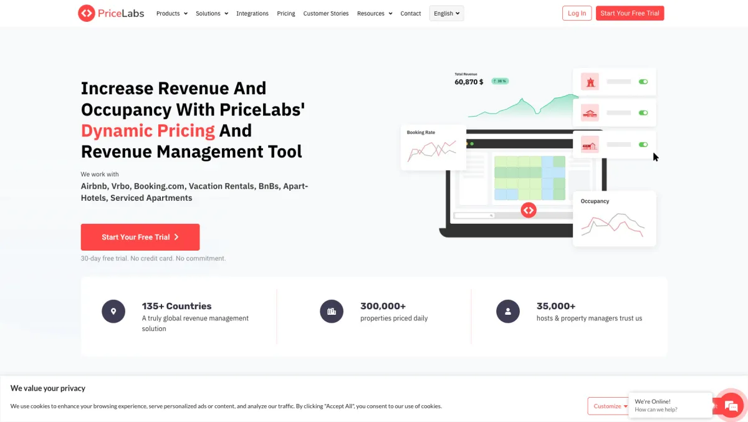748x422 pixels.
Task: Click the 135+ Countries heading
Action: point(176,306)
